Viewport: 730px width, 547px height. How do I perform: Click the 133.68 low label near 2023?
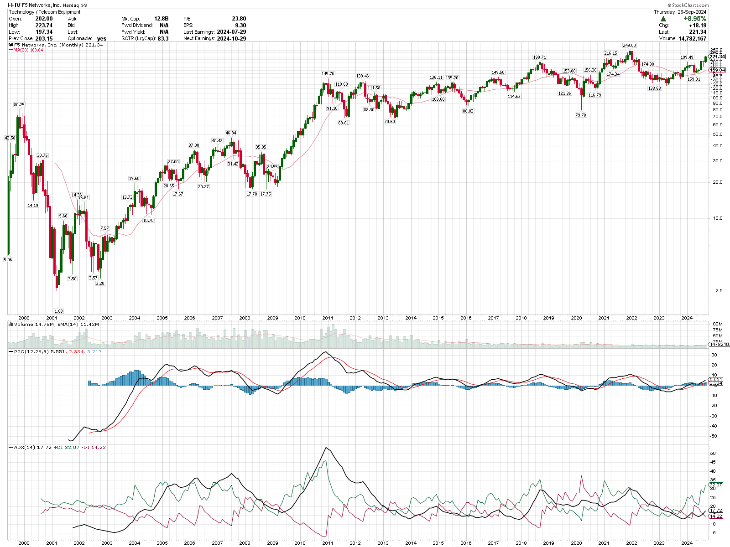click(655, 88)
